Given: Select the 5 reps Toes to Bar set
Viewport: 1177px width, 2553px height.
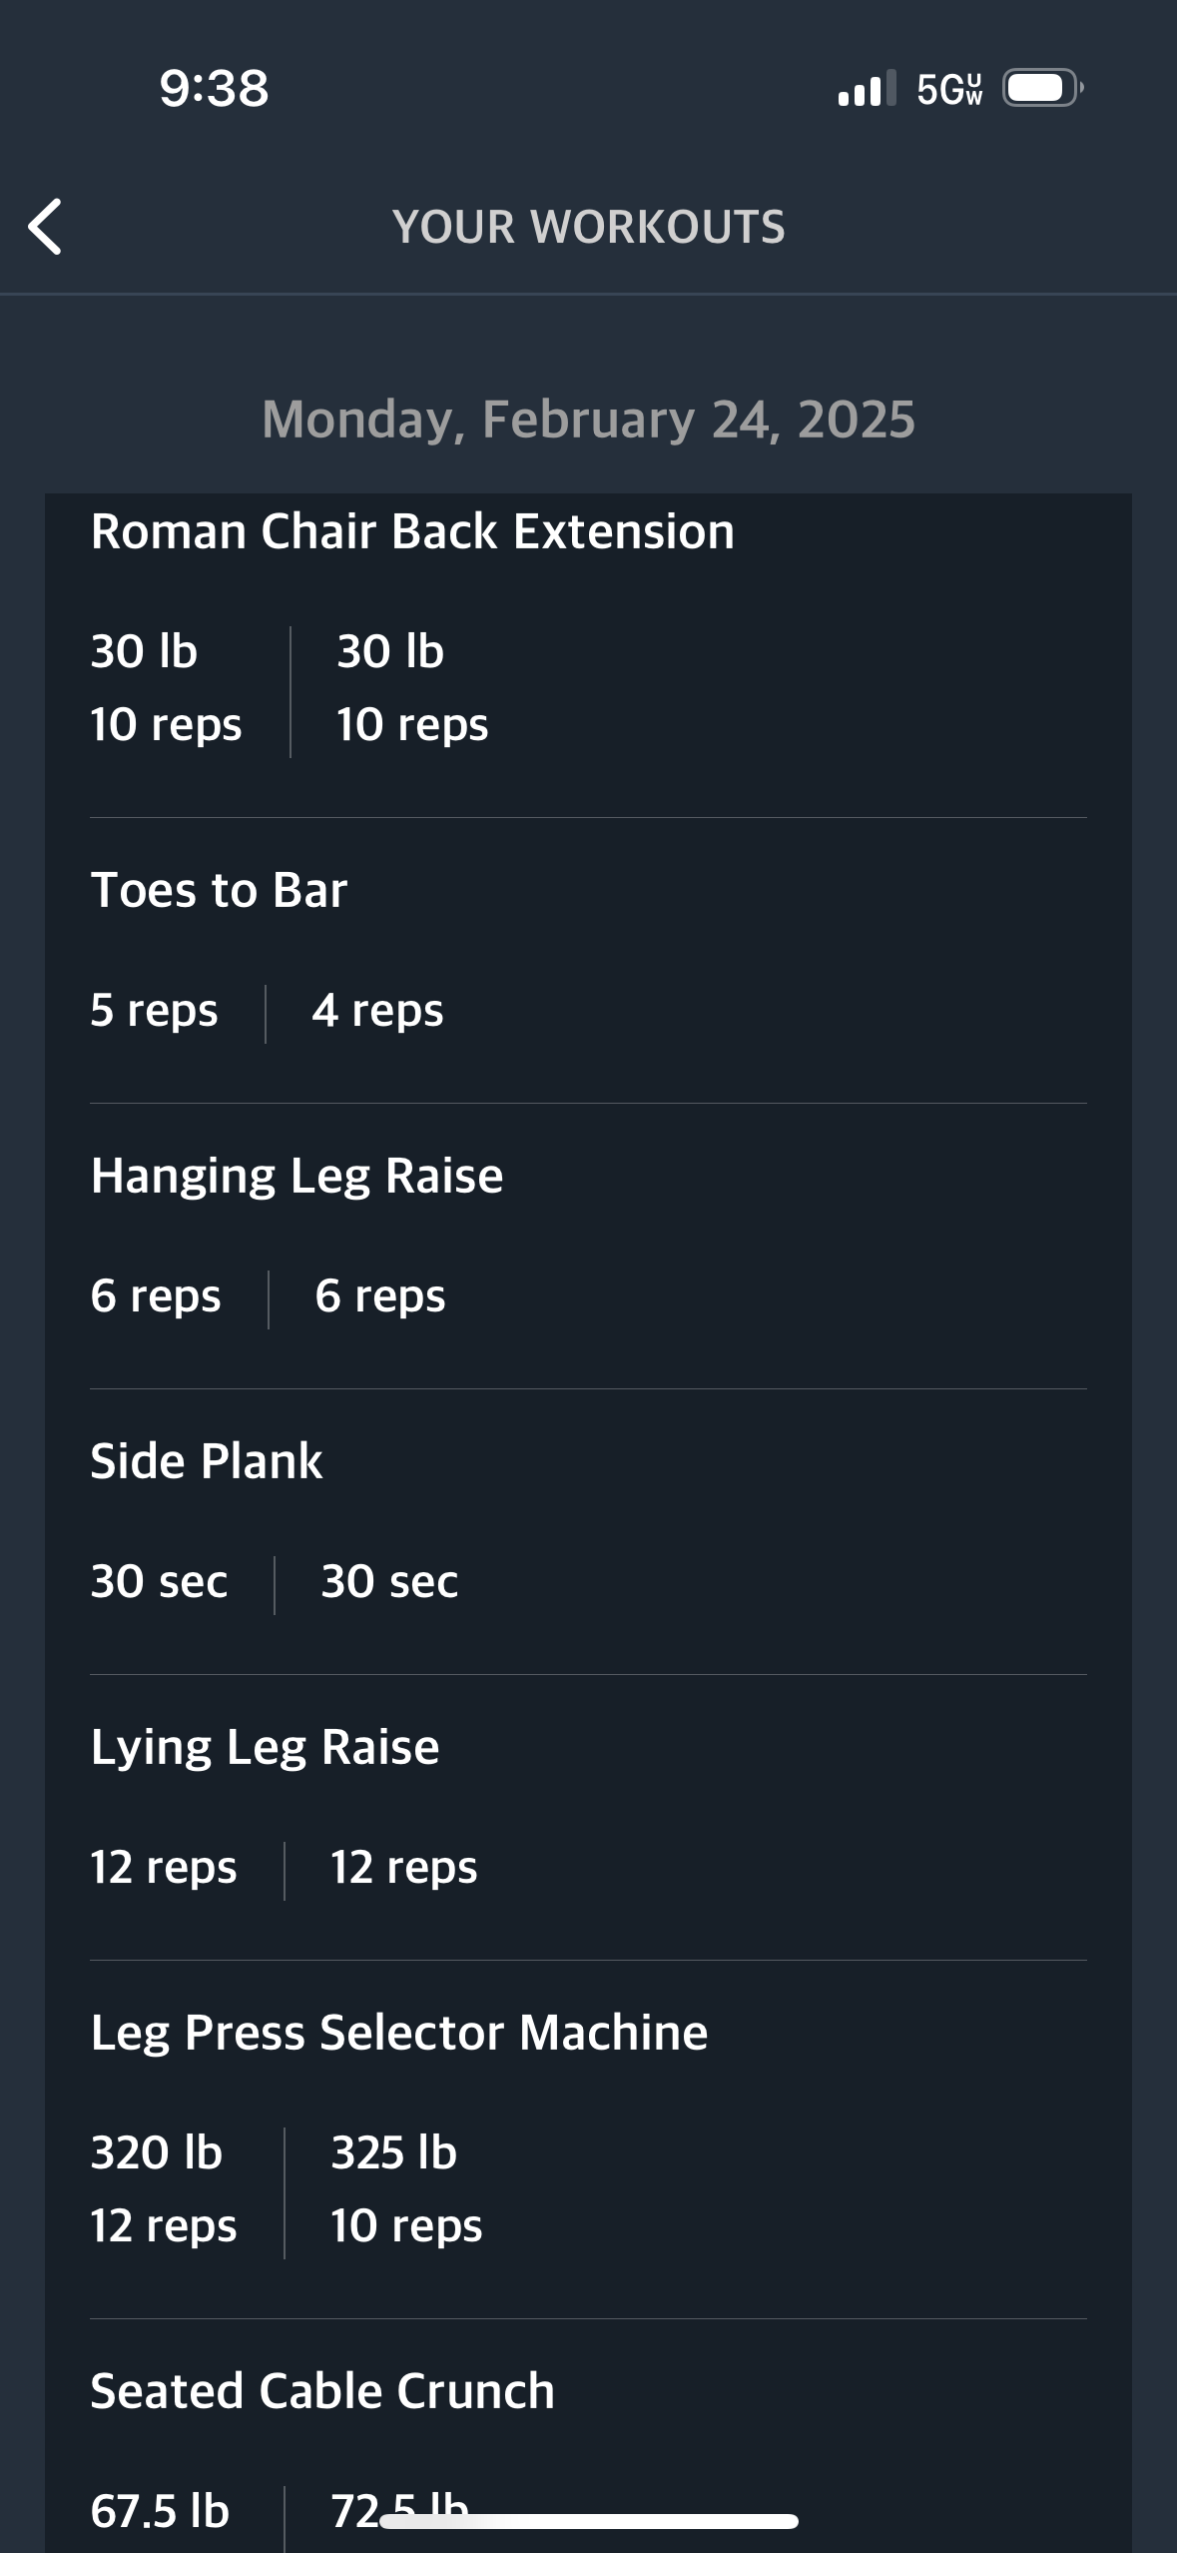Looking at the screenshot, I should [x=154, y=1010].
